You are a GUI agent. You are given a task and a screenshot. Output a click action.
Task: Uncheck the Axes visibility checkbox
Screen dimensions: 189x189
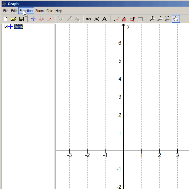[x=6, y=27]
